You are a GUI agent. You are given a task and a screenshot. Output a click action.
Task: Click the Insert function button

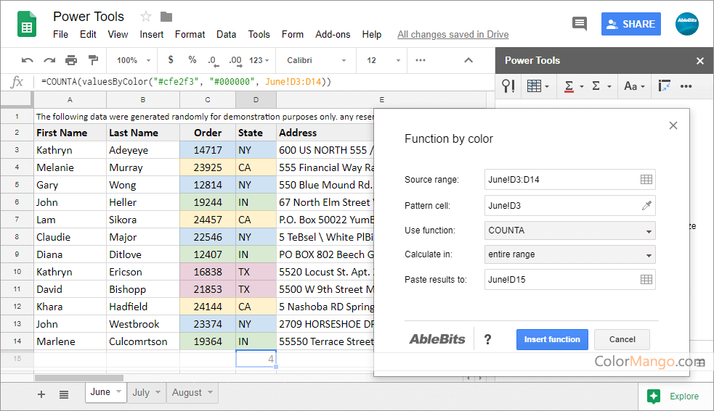pos(552,340)
